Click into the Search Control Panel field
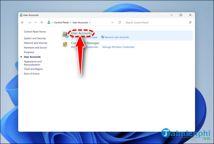 pos(159,22)
